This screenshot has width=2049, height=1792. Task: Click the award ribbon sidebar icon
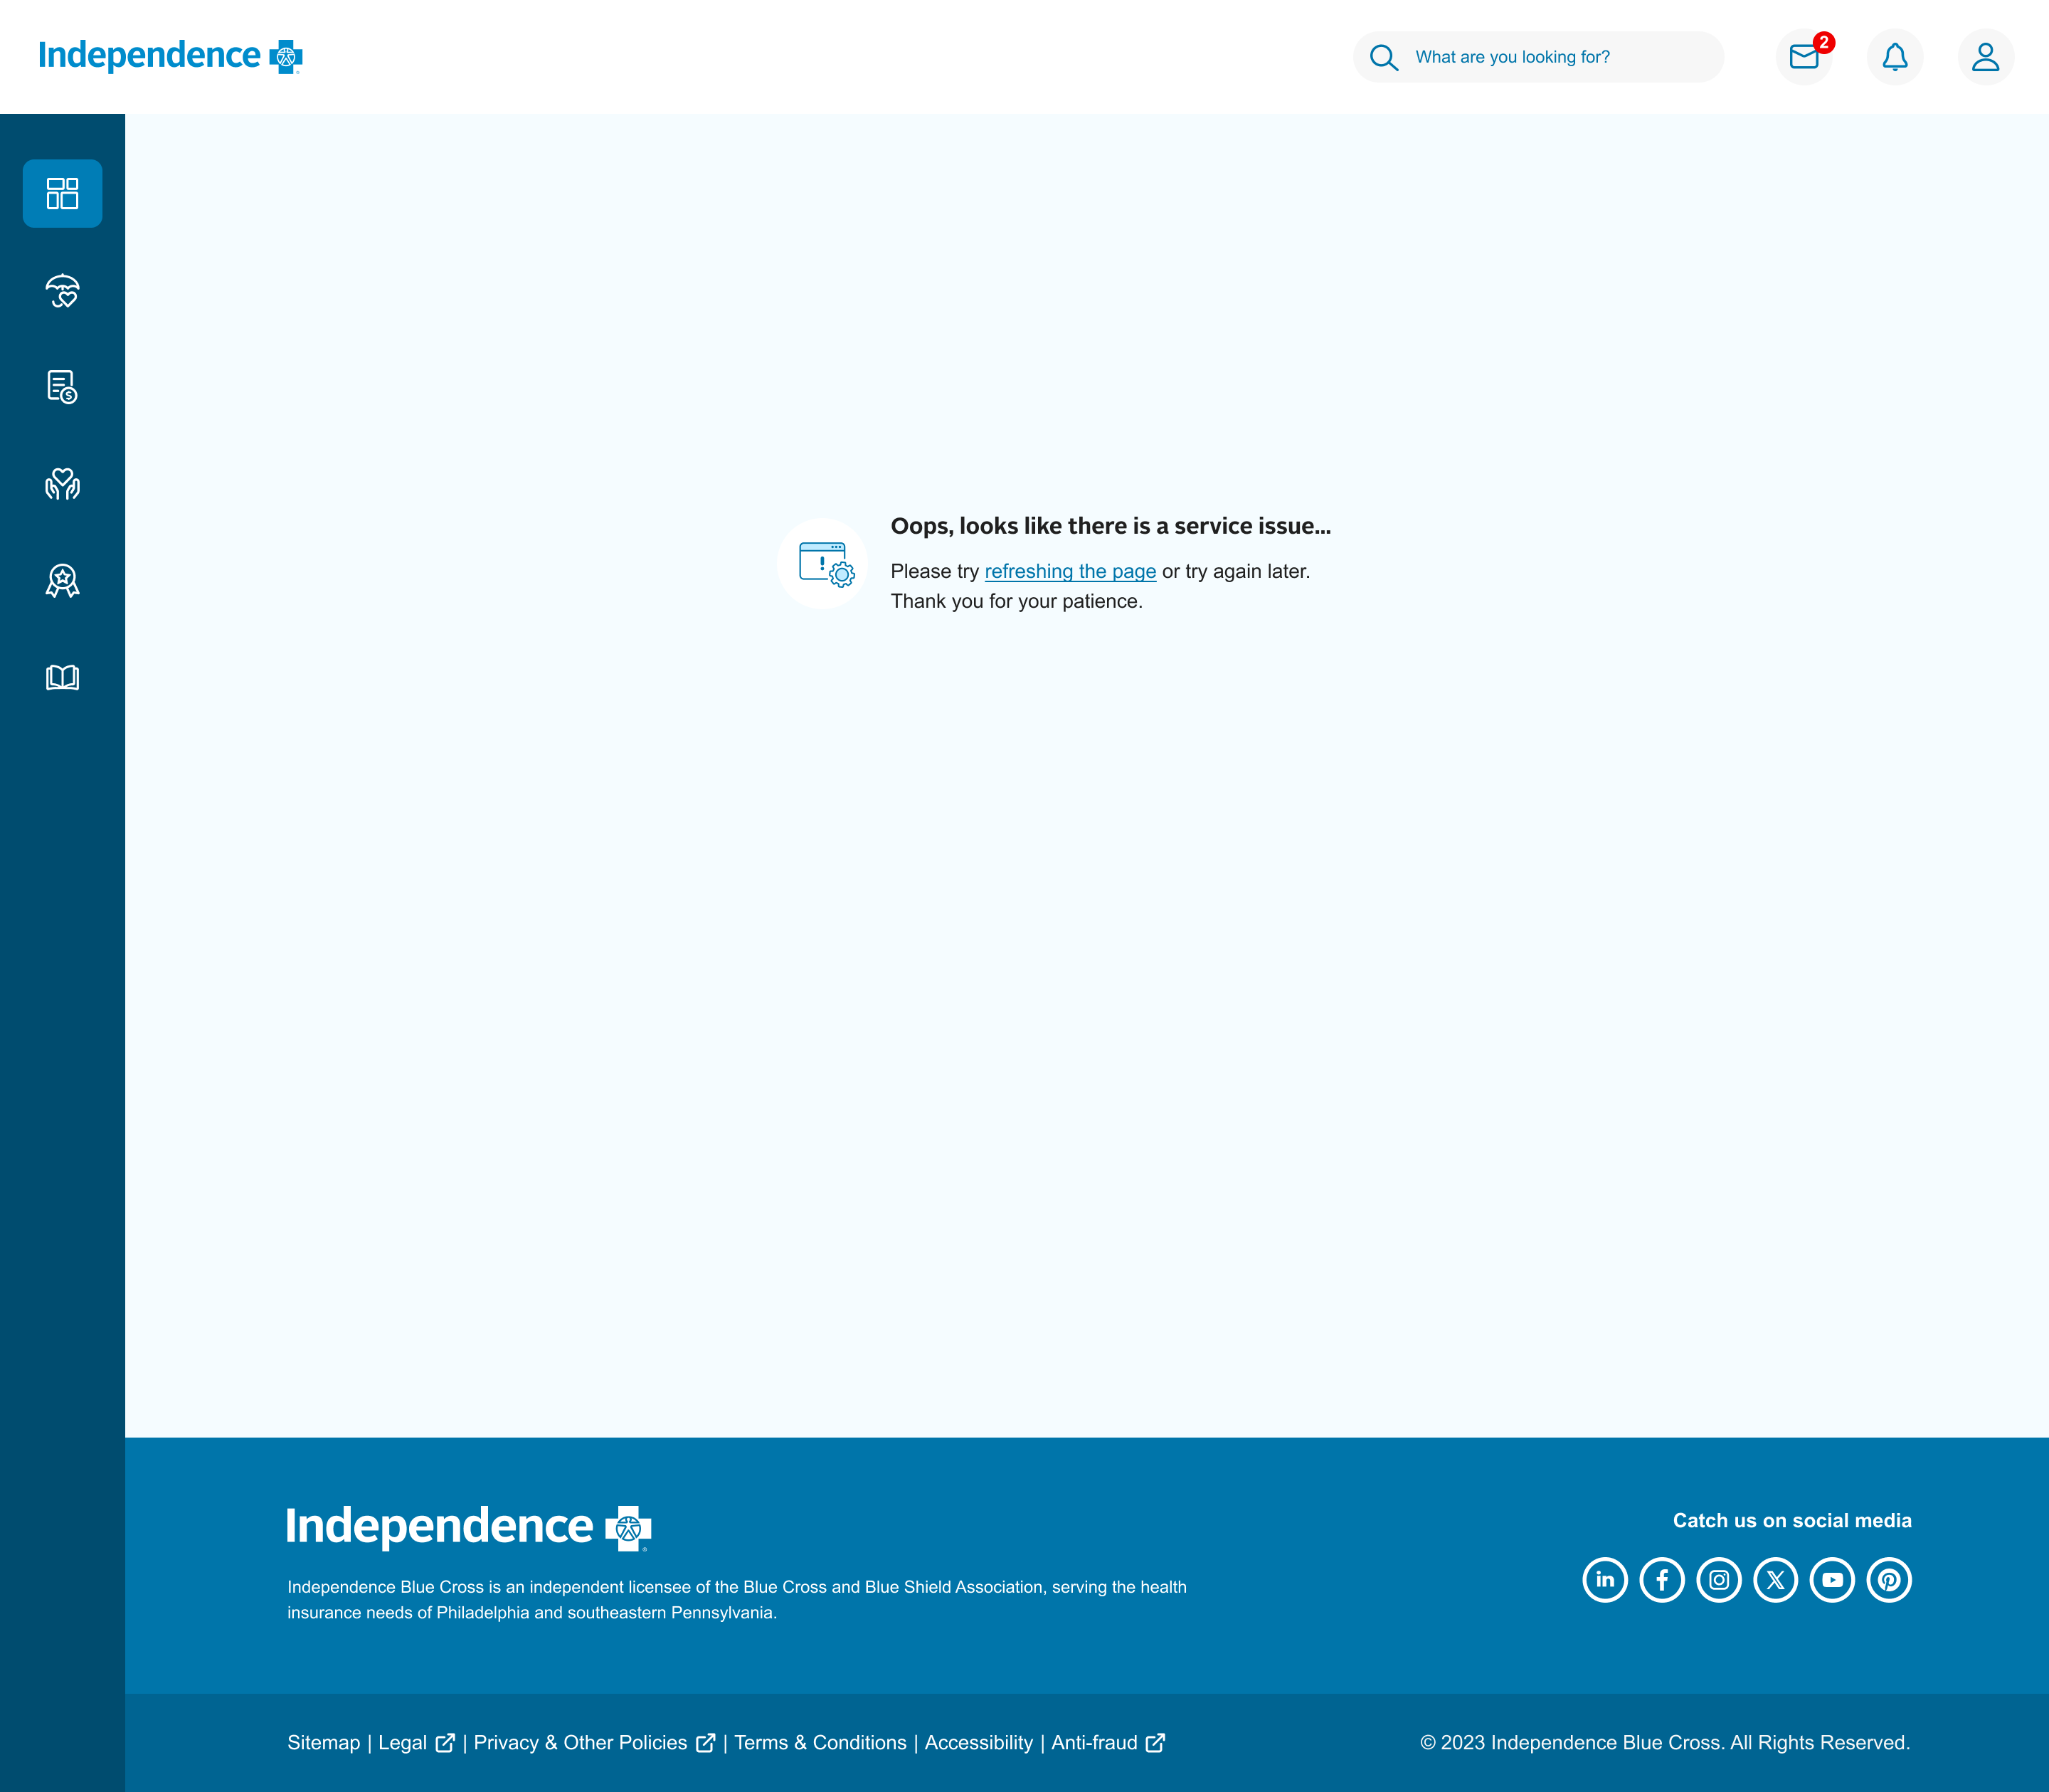[x=62, y=580]
